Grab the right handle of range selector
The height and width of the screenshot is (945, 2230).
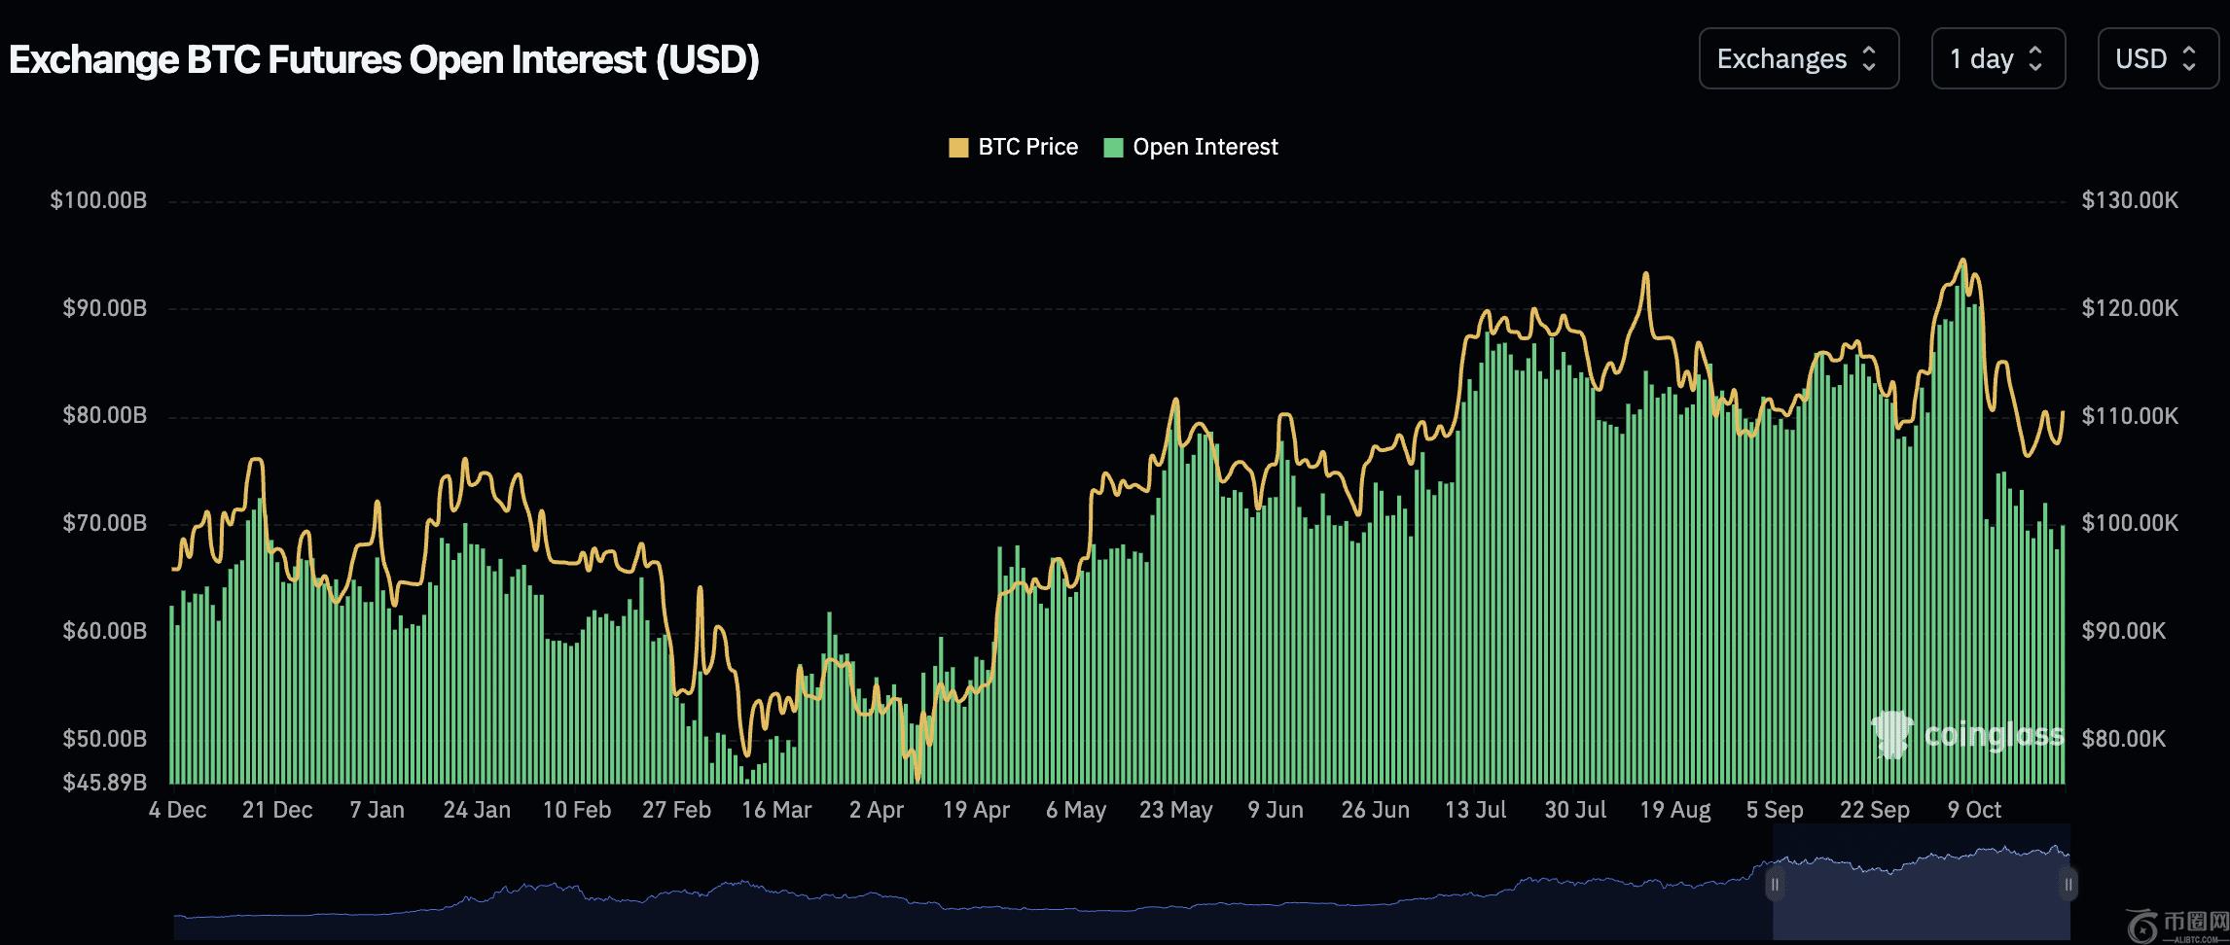(x=2068, y=885)
